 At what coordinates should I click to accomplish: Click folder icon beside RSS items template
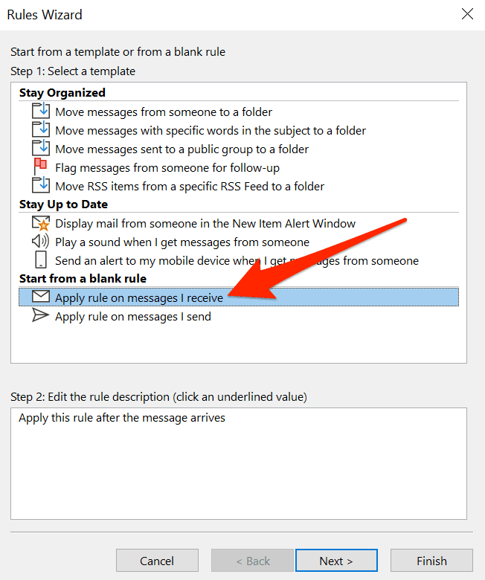click(41, 186)
